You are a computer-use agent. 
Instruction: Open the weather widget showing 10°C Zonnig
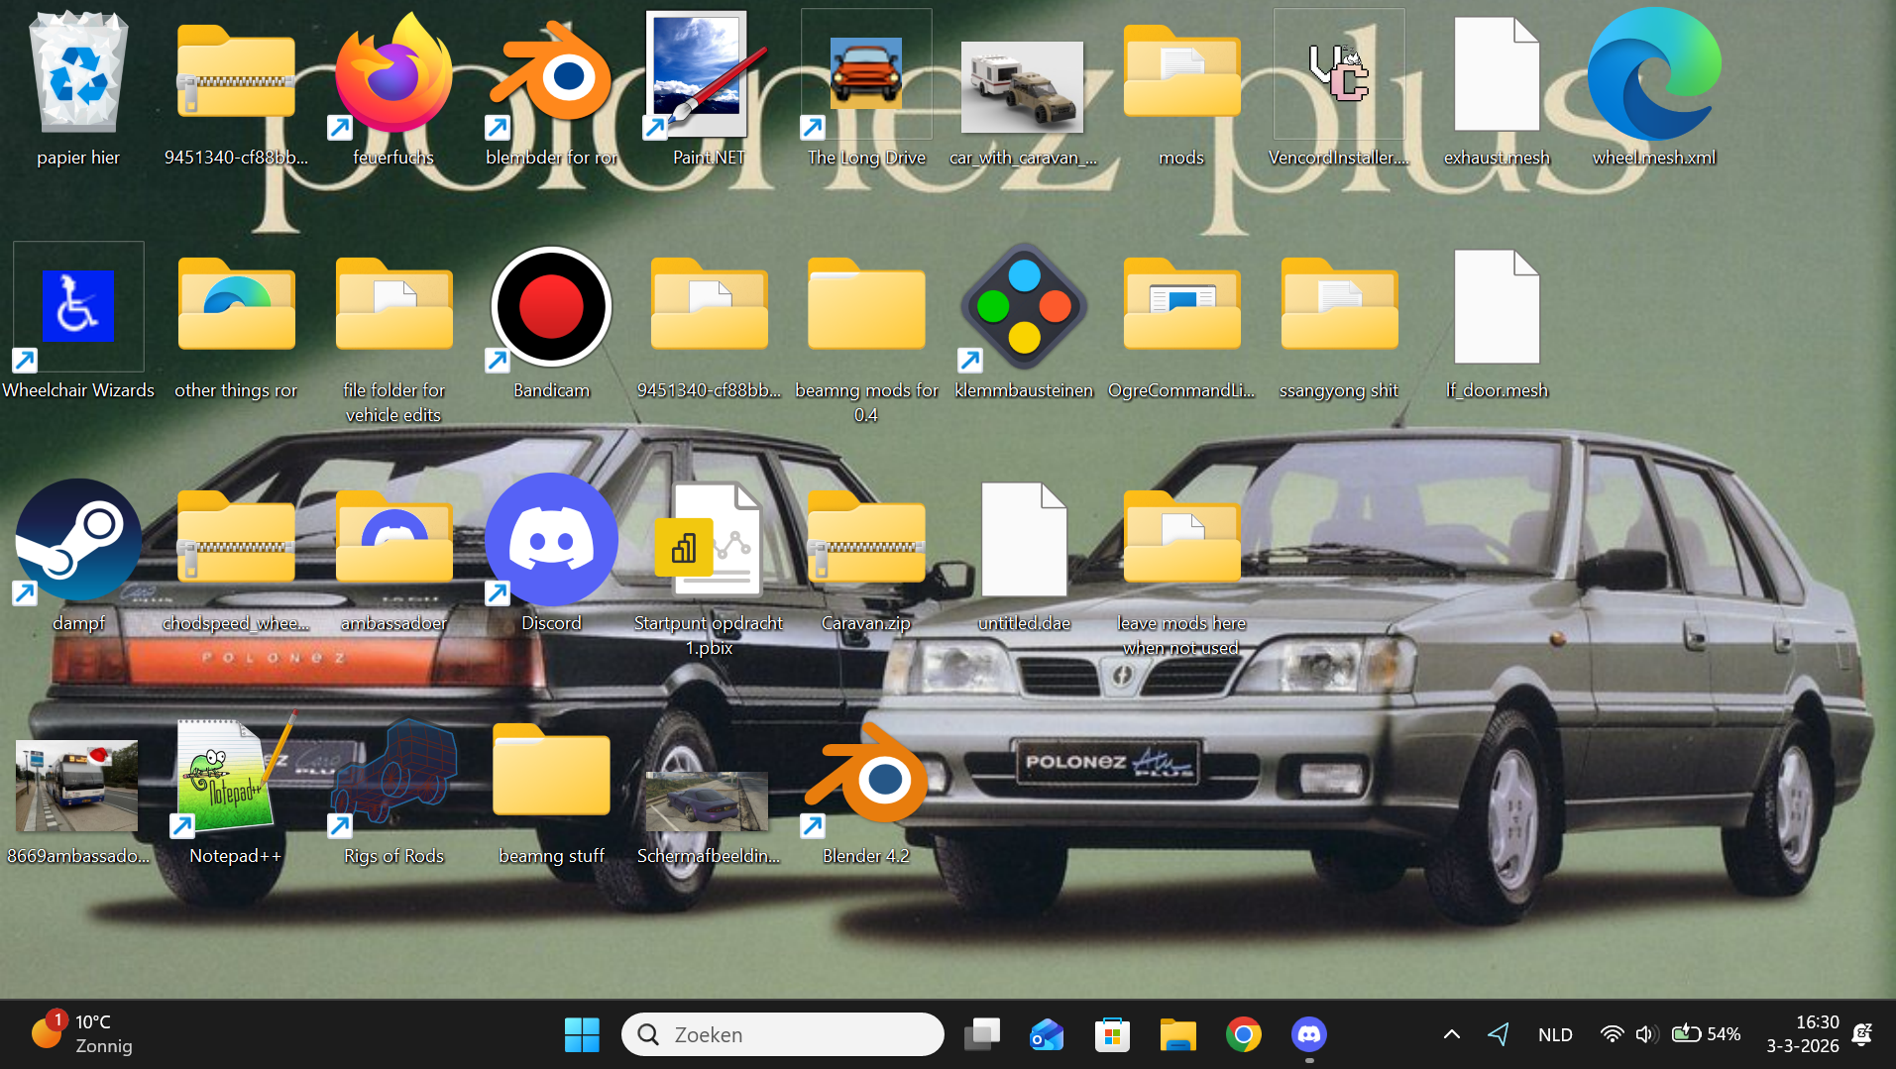tap(84, 1034)
